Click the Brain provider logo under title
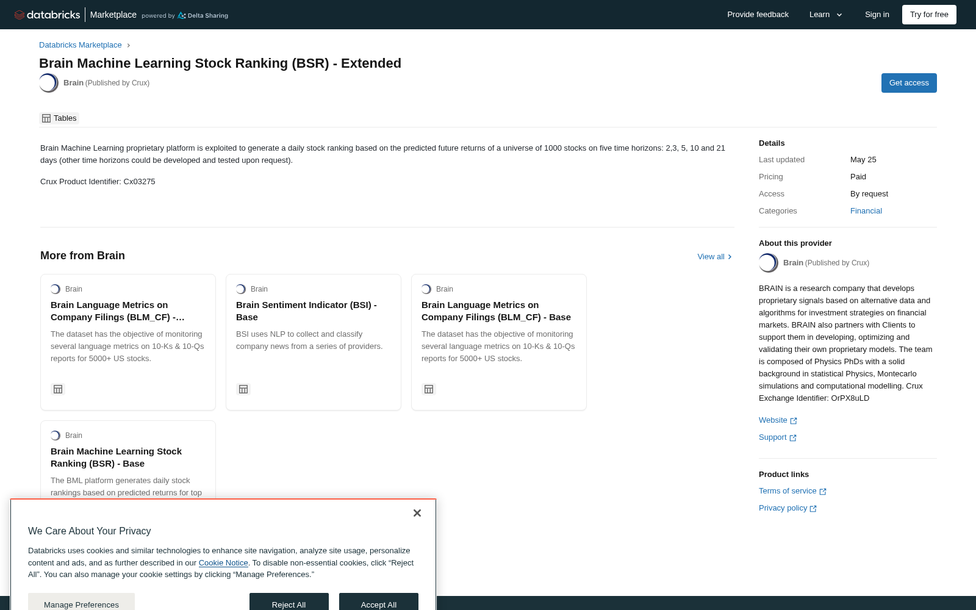The image size is (976, 610). pyautogui.click(x=49, y=83)
